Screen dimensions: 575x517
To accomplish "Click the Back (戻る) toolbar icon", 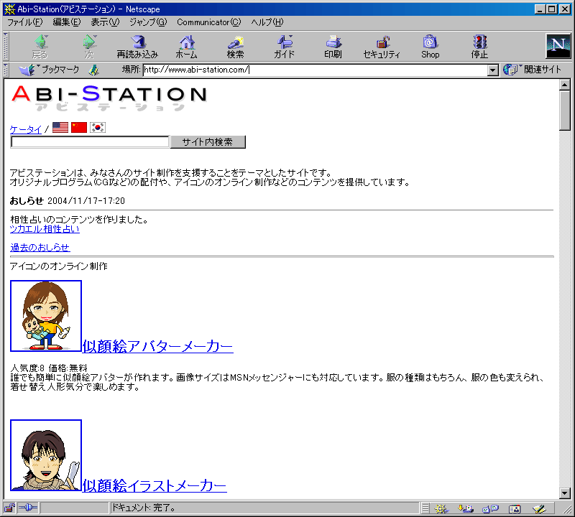I will point(40,47).
